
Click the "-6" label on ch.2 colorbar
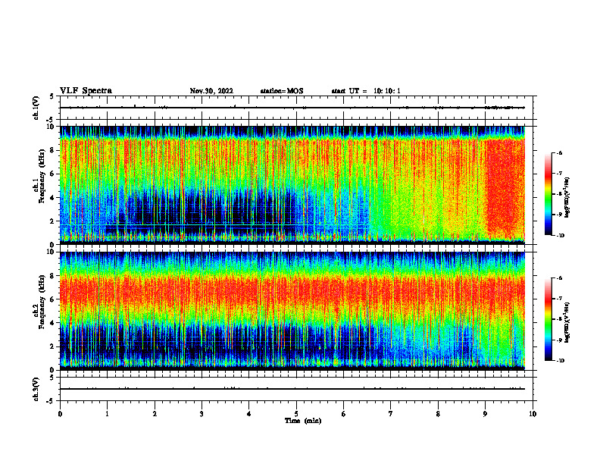pos(559,278)
